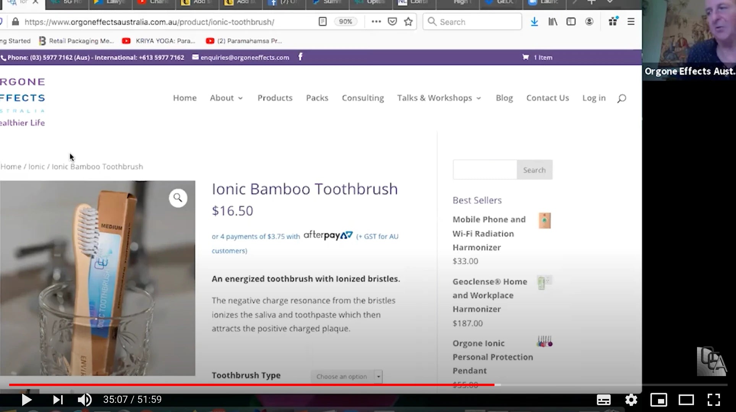Open the Products menu item
This screenshot has height=412, width=736.
pyautogui.click(x=275, y=98)
